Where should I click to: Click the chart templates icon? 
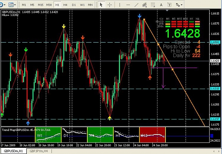tap(11, 5)
